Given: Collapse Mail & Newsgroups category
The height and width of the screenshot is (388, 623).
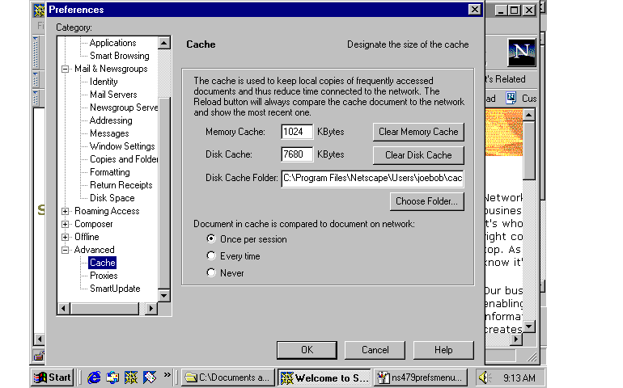Looking at the screenshot, I should click(66, 69).
